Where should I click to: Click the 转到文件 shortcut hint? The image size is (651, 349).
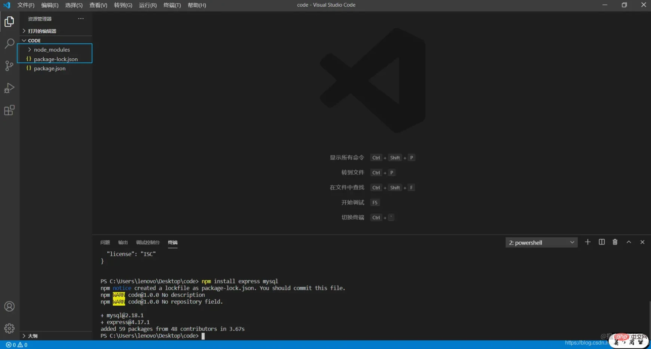[352, 173]
